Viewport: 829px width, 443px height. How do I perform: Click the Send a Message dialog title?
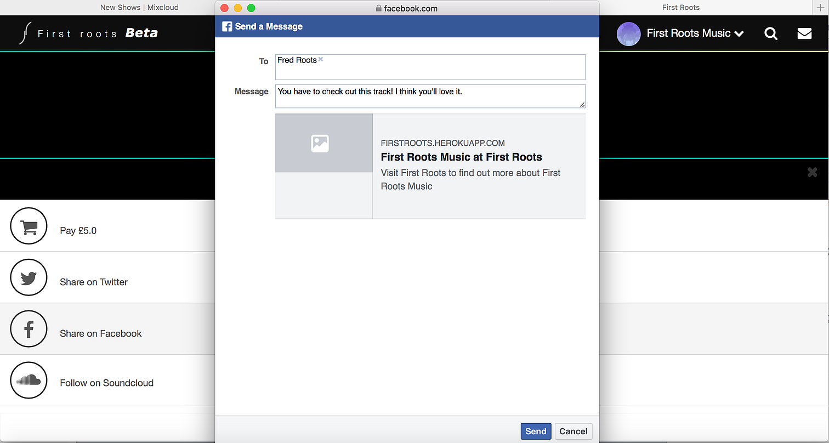269,26
